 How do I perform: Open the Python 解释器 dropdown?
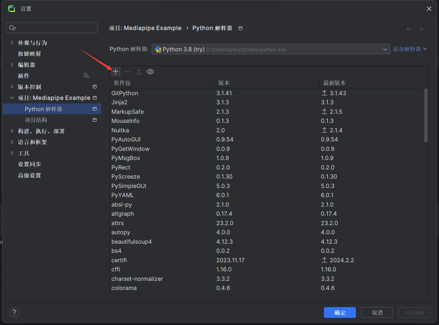271,49
